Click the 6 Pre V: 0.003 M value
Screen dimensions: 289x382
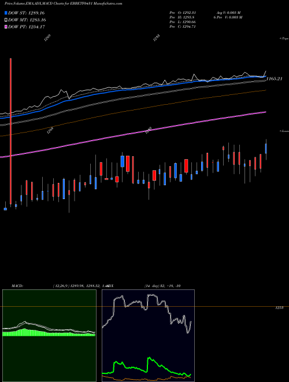228,17
